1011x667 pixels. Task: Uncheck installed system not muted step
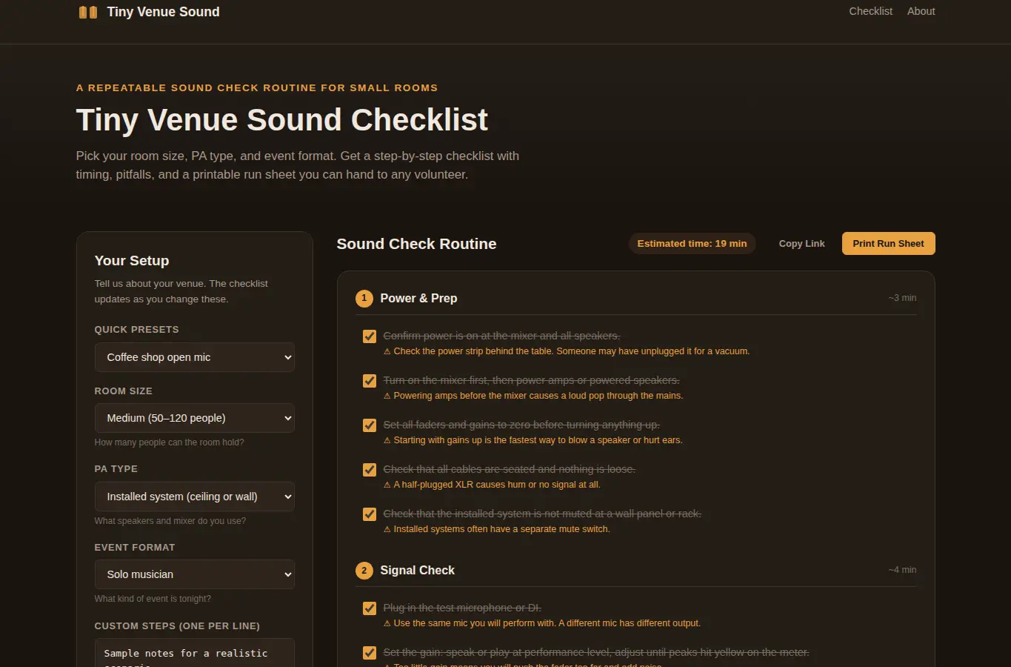(369, 514)
